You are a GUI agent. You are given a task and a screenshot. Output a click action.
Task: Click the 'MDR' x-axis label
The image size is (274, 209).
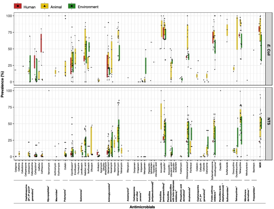[260, 165]
